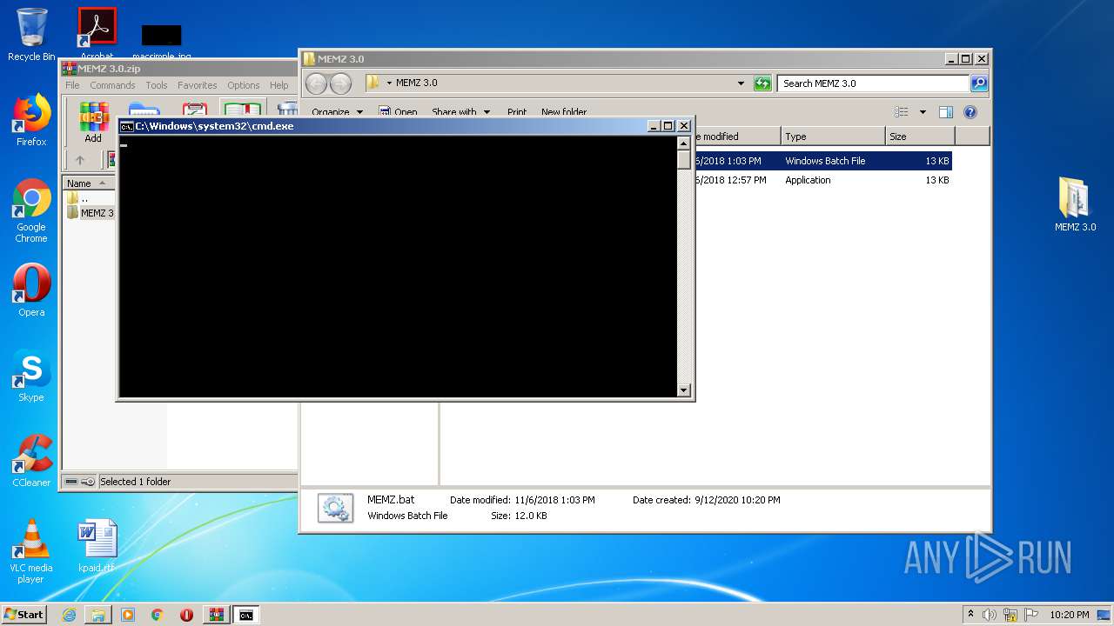Image resolution: width=1114 pixels, height=626 pixels.
Task: Click the search magnifier icon in Explorer
Action: pos(979,83)
